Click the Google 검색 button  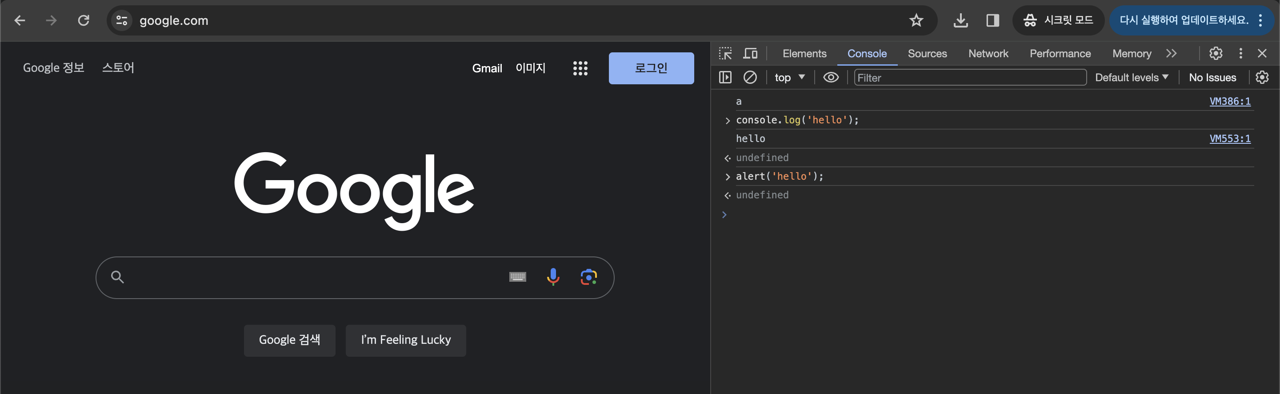(x=290, y=340)
